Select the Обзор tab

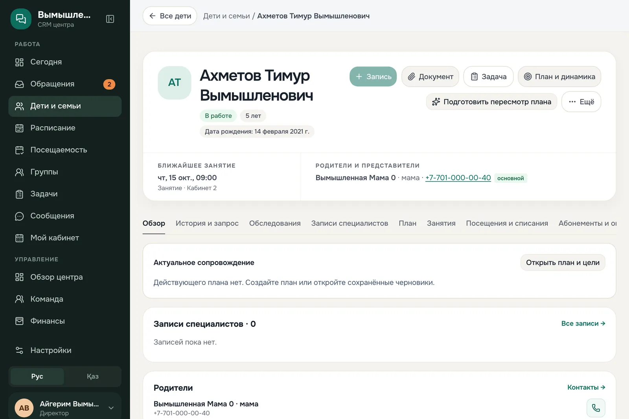(154, 223)
